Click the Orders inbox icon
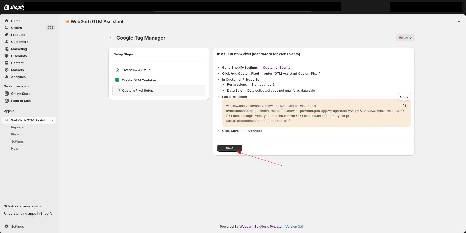466x233 pixels. click(x=7, y=28)
